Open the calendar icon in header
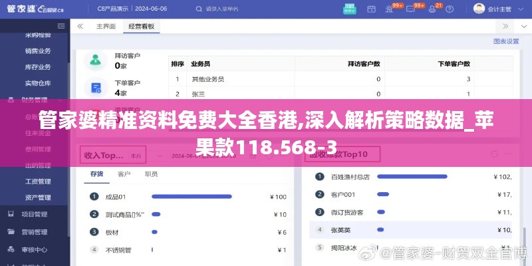Screen dimensions: 532x266 coord(371,9)
